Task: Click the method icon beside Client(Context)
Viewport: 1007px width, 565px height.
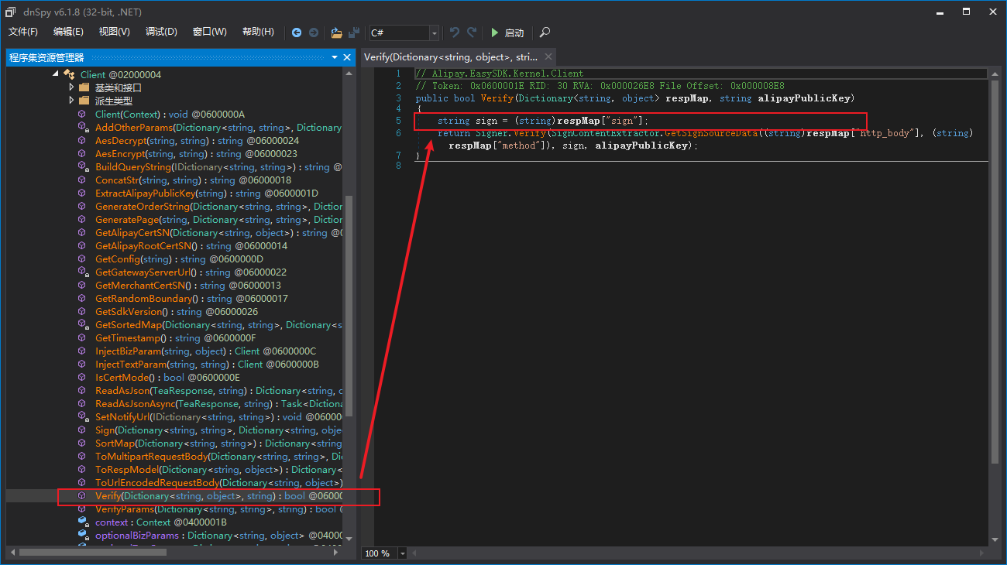Action: 82,114
